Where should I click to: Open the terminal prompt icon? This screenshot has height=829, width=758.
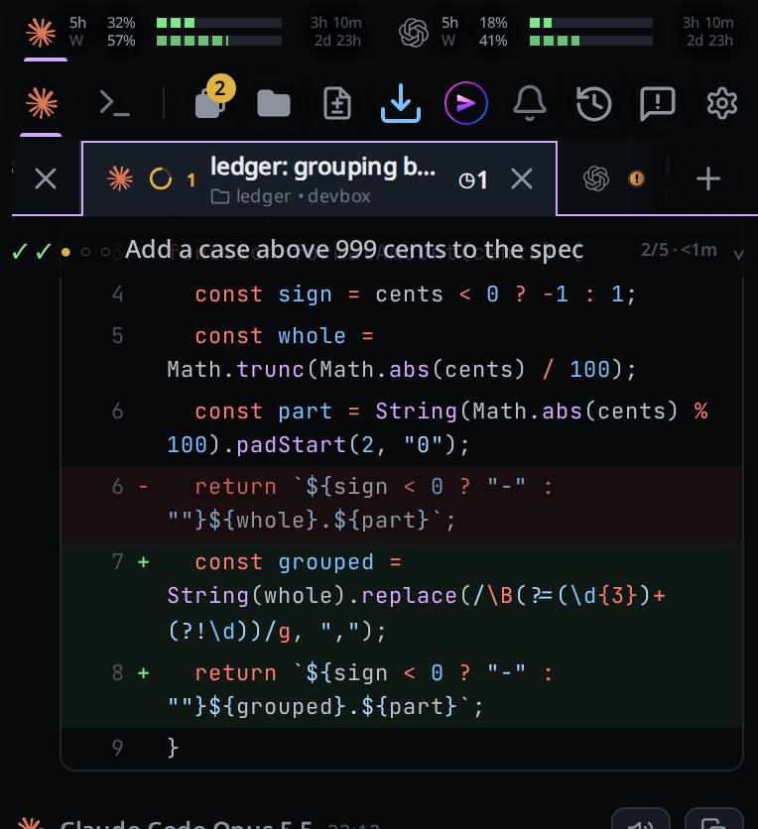(x=114, y=103)
